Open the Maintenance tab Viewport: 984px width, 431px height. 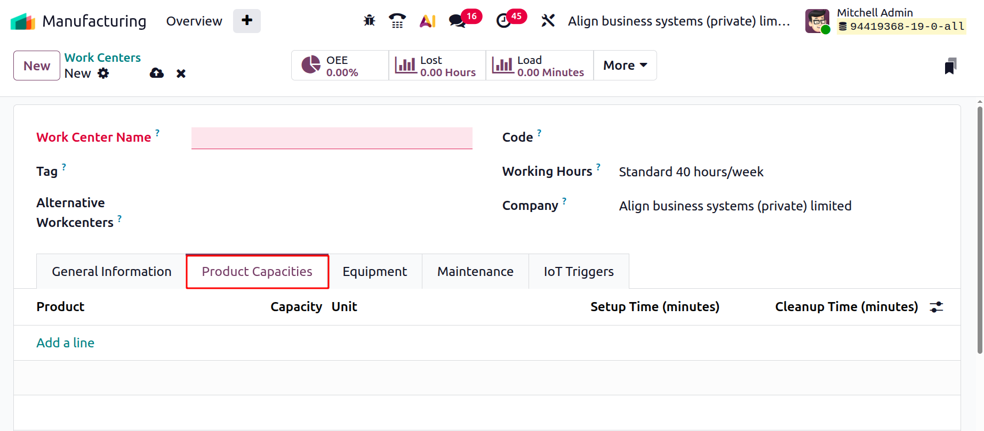[475, 272]
